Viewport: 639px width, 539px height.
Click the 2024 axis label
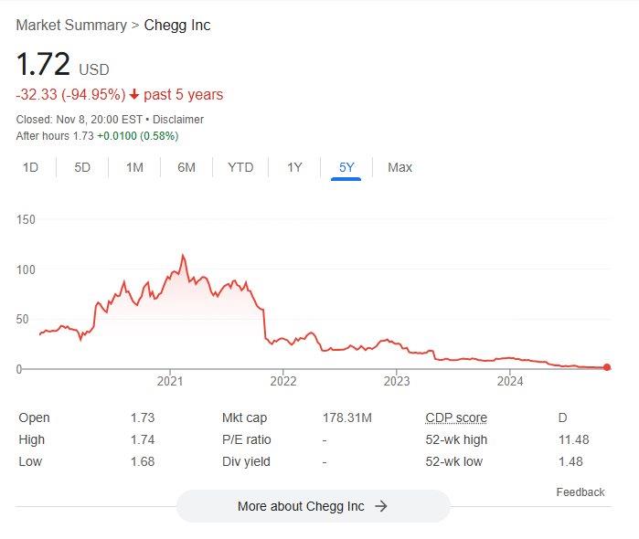510,382
